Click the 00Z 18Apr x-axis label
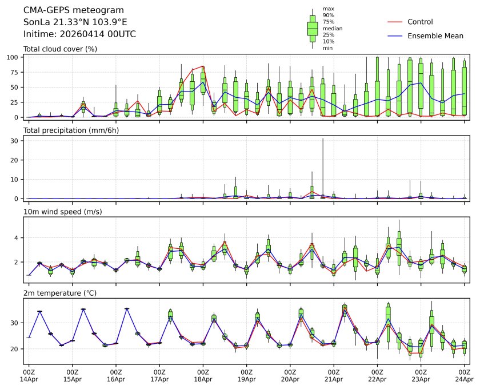 [x=203, y=375]
